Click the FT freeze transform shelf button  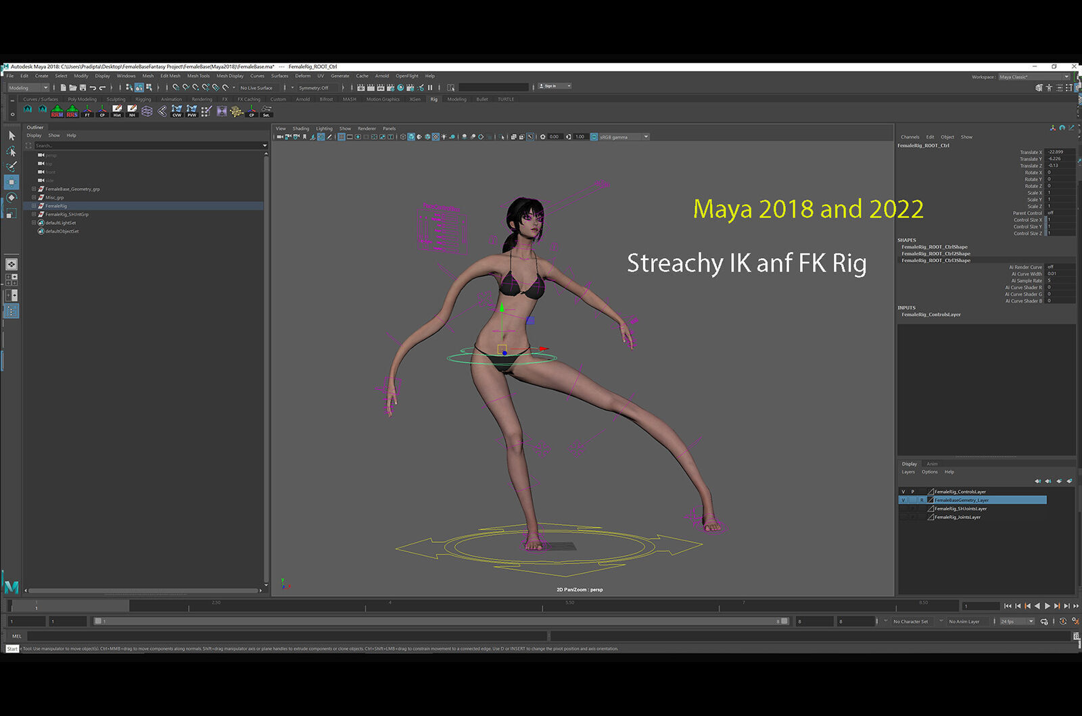(x=87, y=111)
